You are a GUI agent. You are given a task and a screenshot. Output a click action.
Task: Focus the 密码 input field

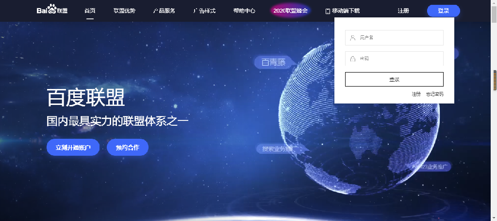tap(394, 59)
